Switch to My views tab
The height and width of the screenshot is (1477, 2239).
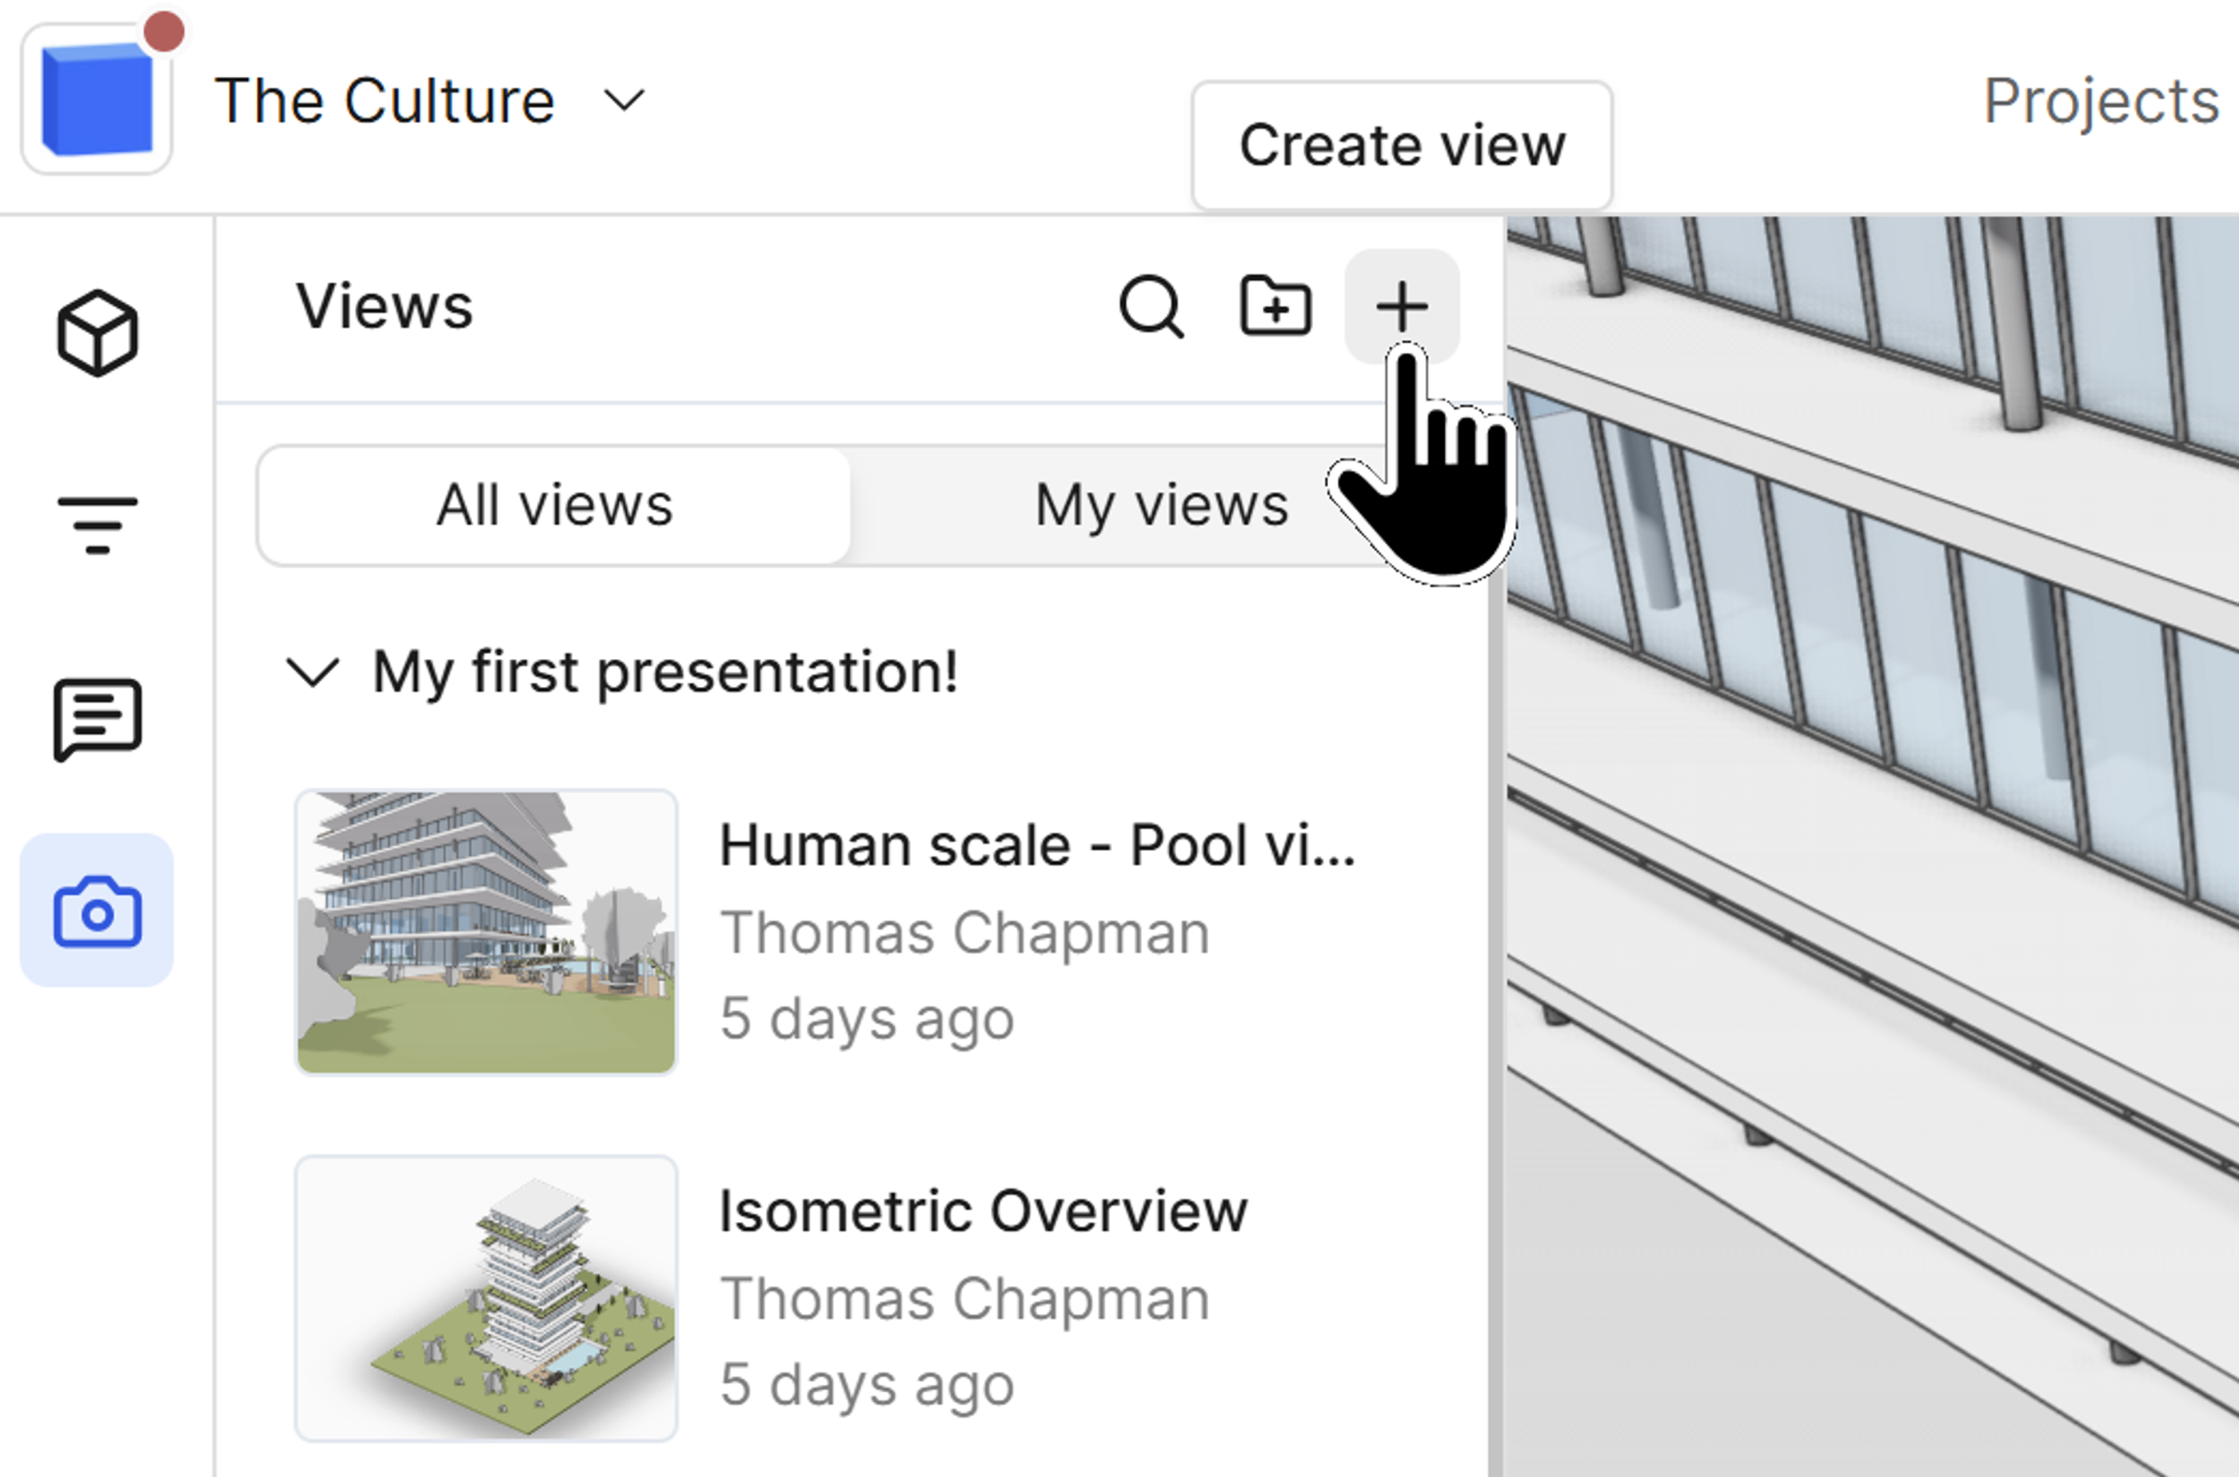click(1160, 506)
